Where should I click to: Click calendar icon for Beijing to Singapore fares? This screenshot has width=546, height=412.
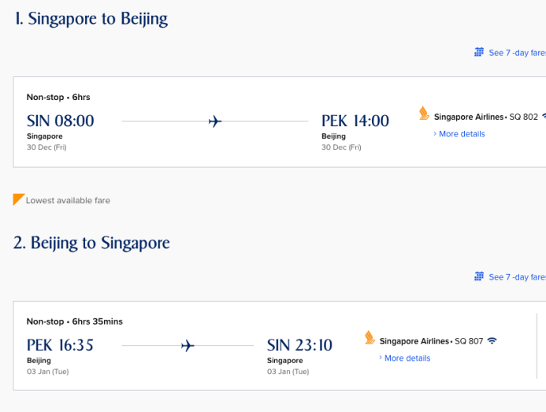(x=479, y=277)
